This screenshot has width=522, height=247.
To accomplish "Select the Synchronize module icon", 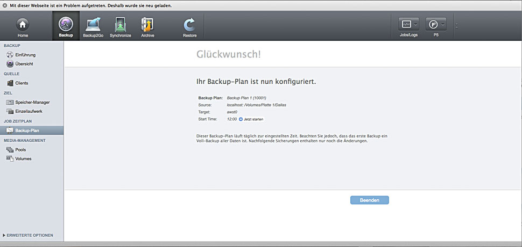I will (120, 25).
